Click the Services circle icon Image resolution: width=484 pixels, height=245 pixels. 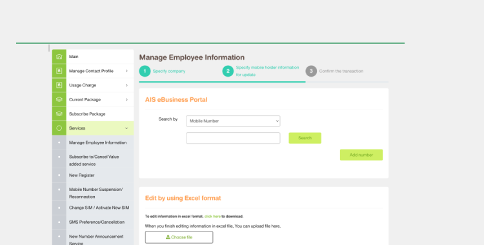(x=59, y=128)
